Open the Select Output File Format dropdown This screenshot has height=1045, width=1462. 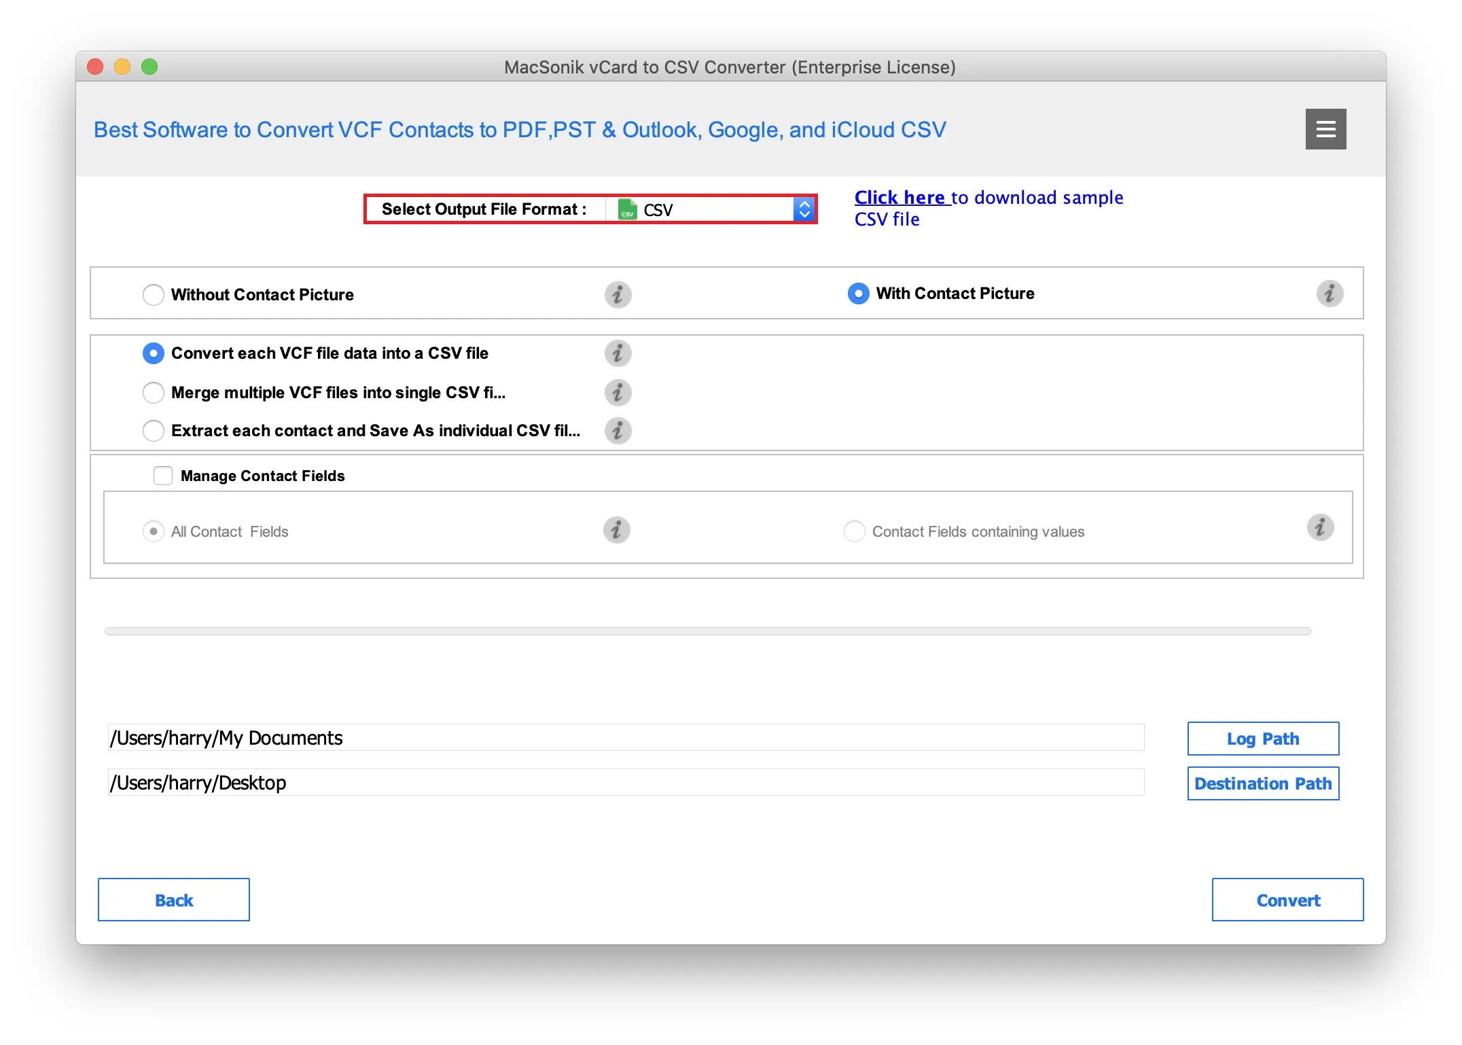point(711,209)
